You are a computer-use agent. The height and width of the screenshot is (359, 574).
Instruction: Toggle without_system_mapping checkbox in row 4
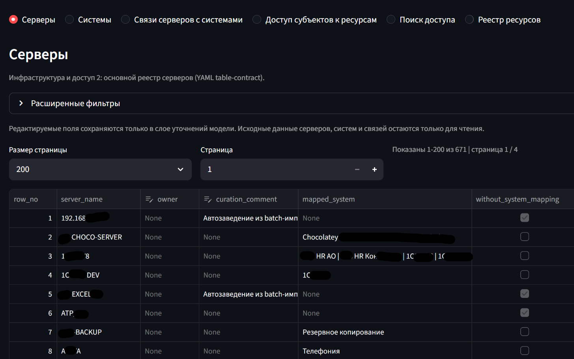click(x=525, y=275)
